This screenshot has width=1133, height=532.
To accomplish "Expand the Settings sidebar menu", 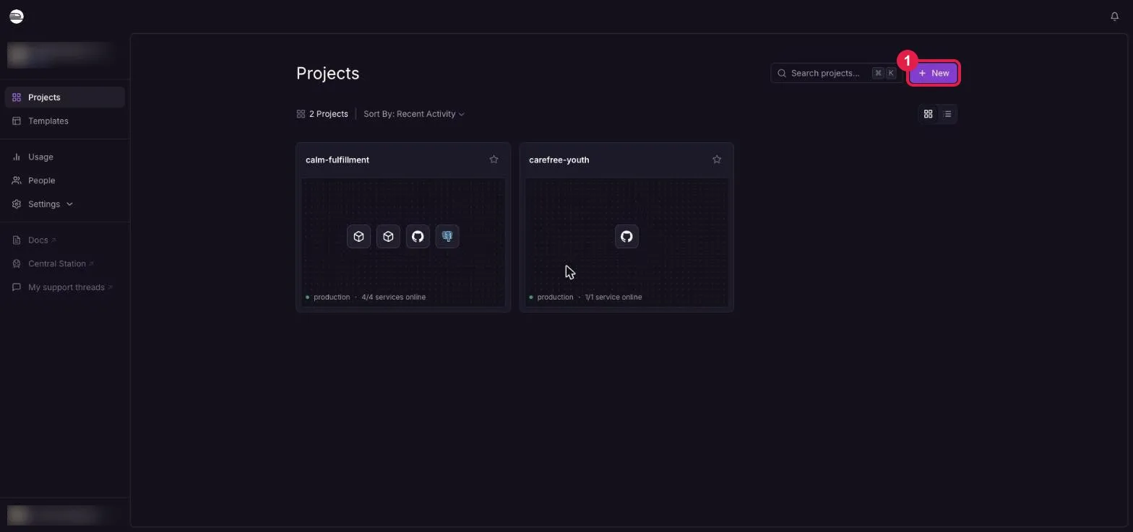I will [64, 204].
